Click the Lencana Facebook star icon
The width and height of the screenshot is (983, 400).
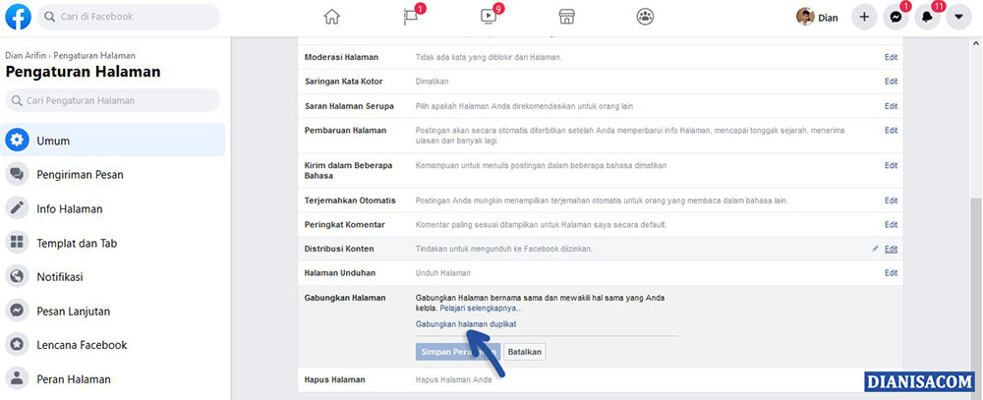coord(17,345)
